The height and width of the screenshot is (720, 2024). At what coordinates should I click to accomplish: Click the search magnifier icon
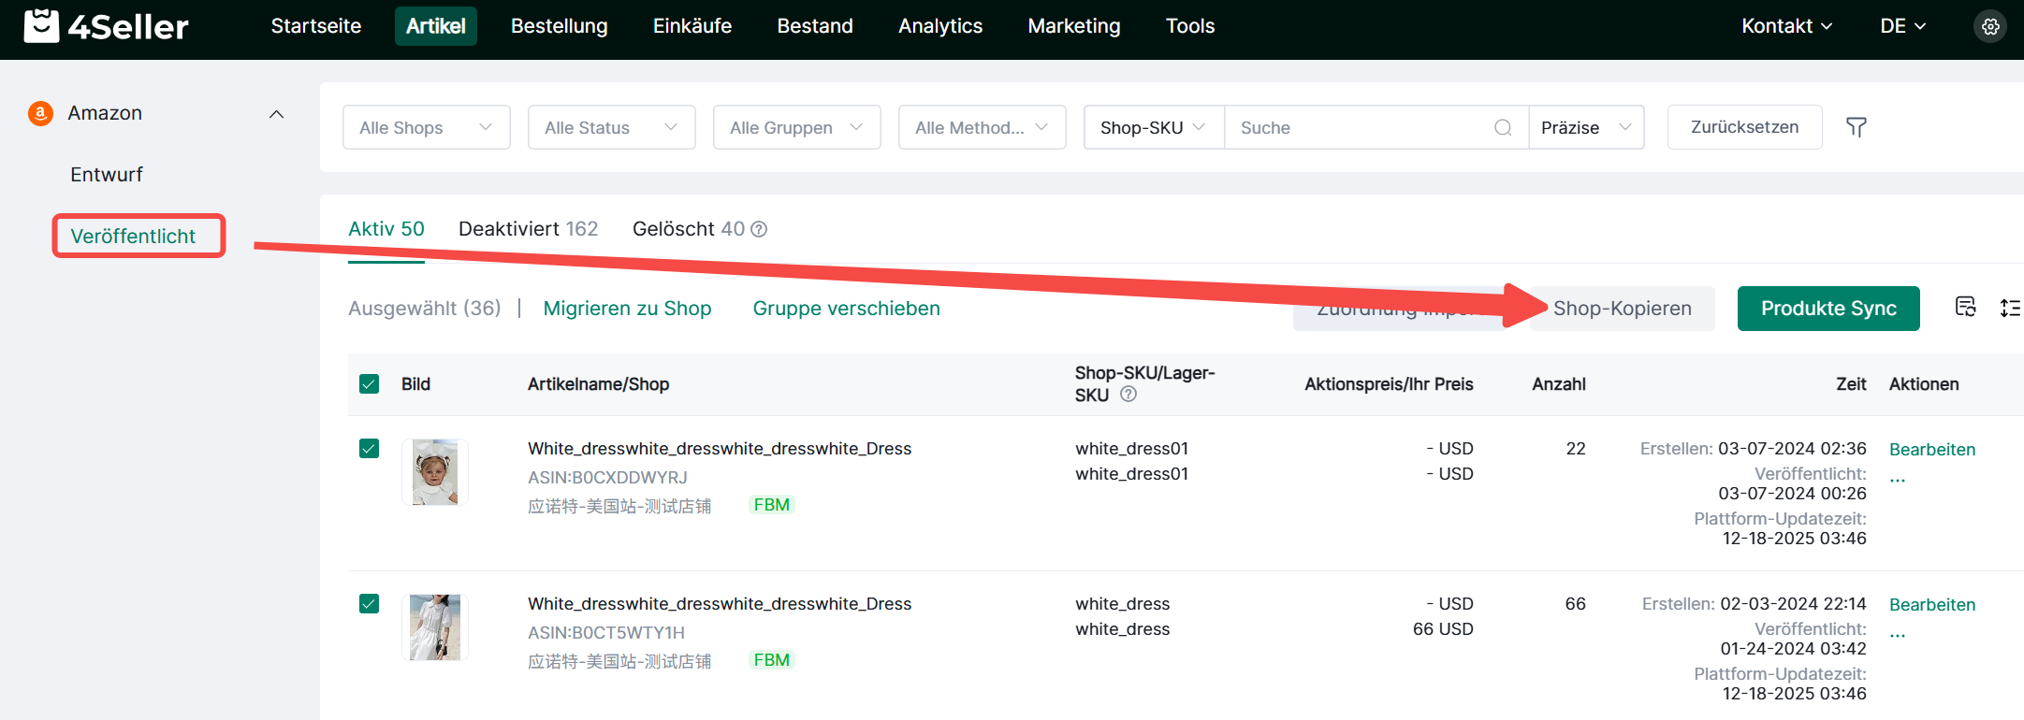click(x=1503, y=127)
